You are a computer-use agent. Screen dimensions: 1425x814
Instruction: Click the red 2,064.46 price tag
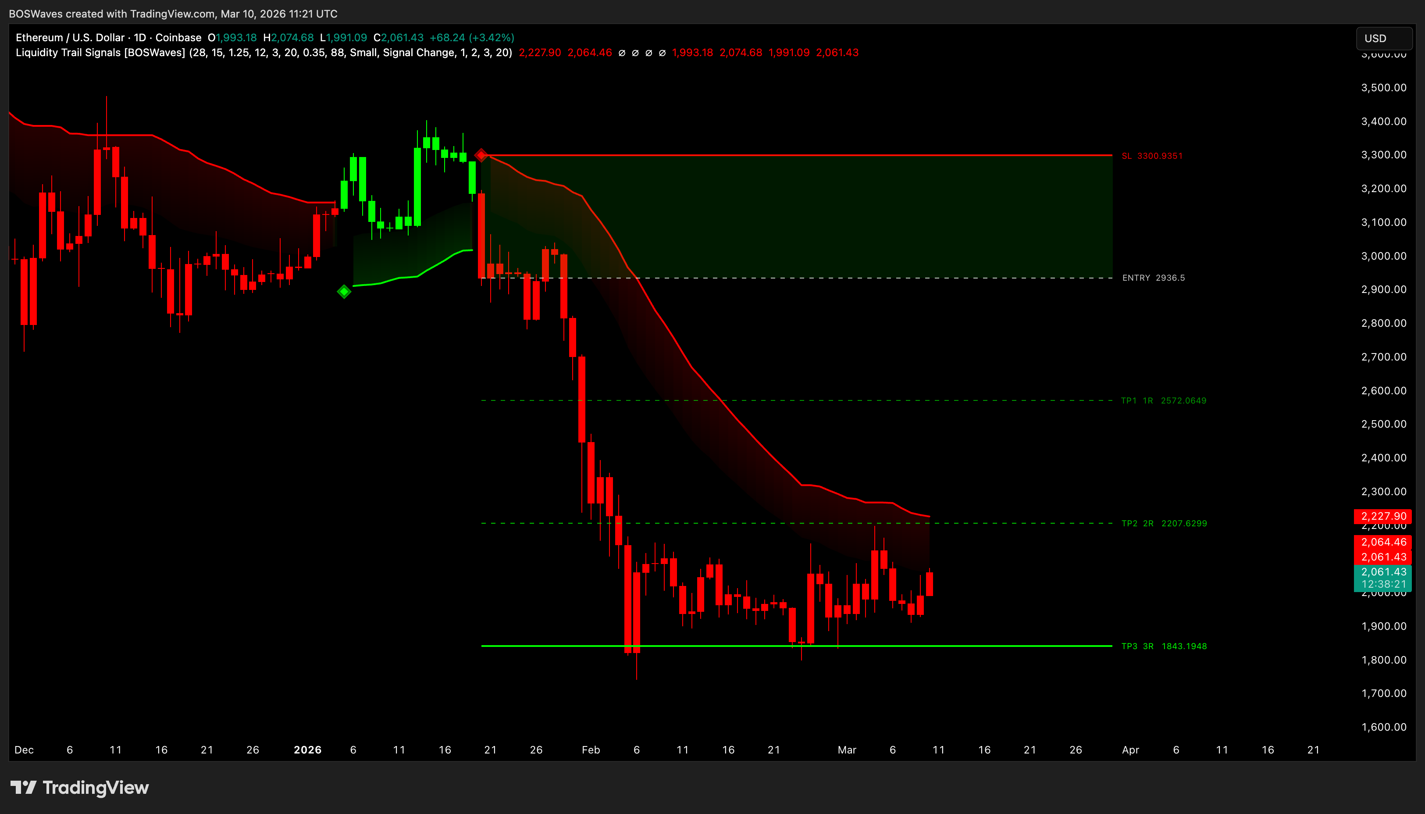1383,542
